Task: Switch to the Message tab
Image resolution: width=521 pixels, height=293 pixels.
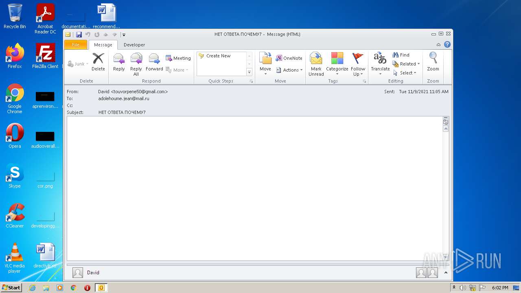Action: coord(103,45)
